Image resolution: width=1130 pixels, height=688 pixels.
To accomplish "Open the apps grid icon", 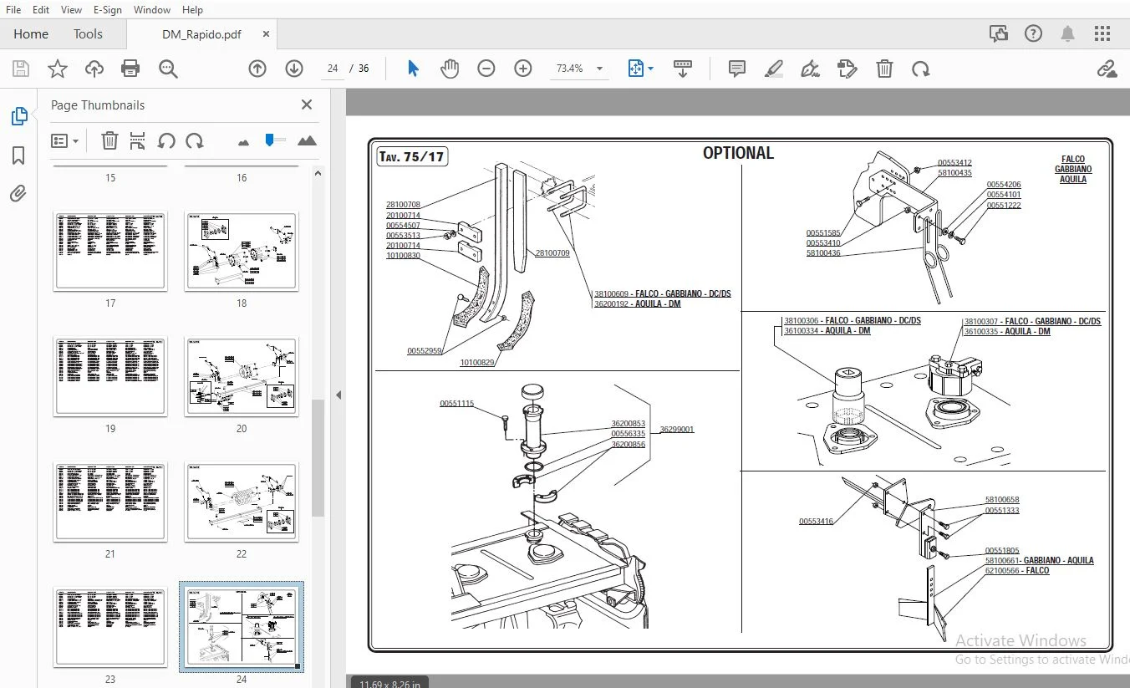I will click(x=1102, y=34).
